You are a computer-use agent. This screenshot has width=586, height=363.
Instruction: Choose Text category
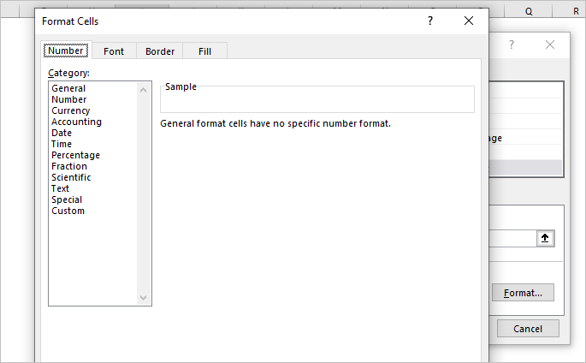60,188
